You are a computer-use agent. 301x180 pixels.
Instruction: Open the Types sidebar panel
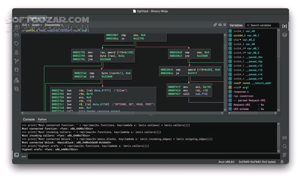pyautogui.click(x=16, y=35)
